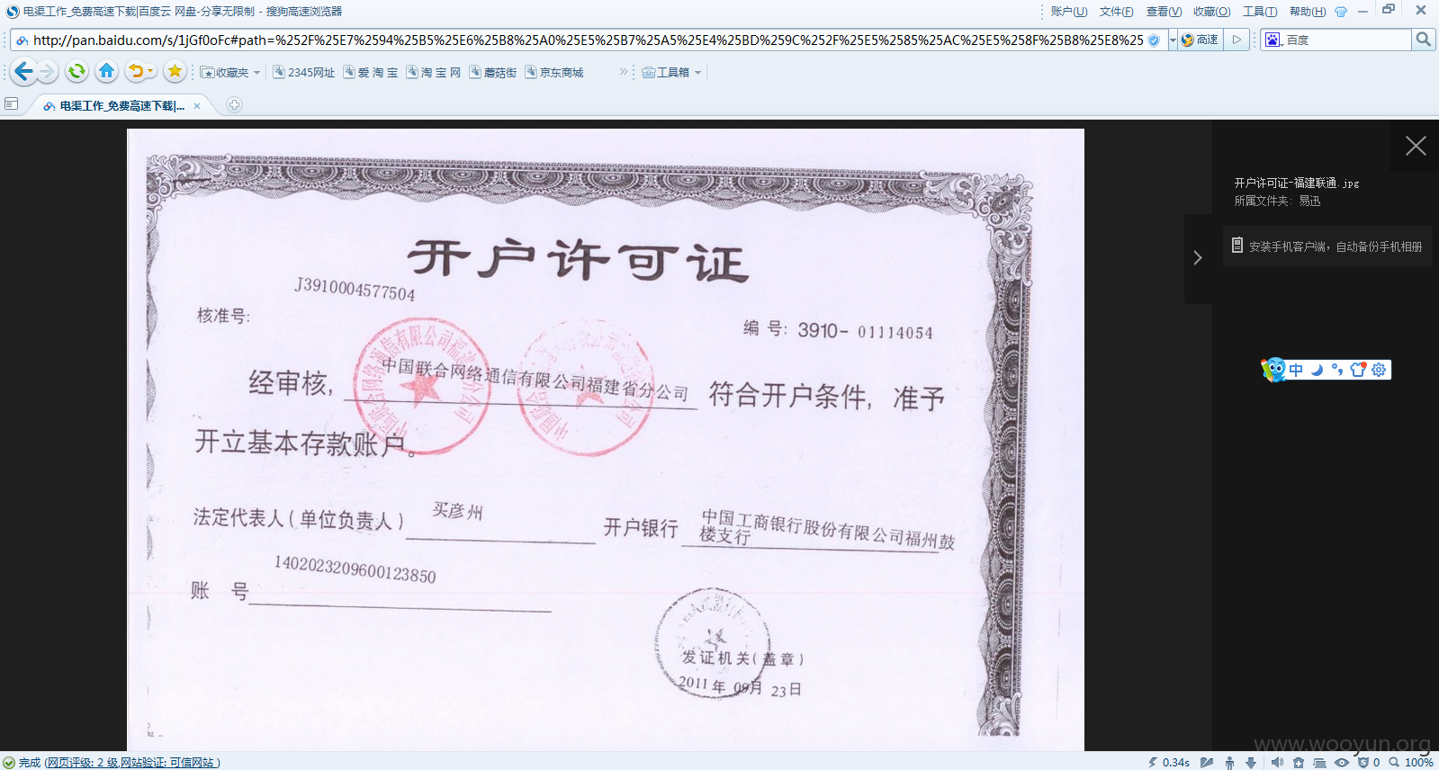
Task: Add page to favorites with star icon
Action: coord(175,71)
